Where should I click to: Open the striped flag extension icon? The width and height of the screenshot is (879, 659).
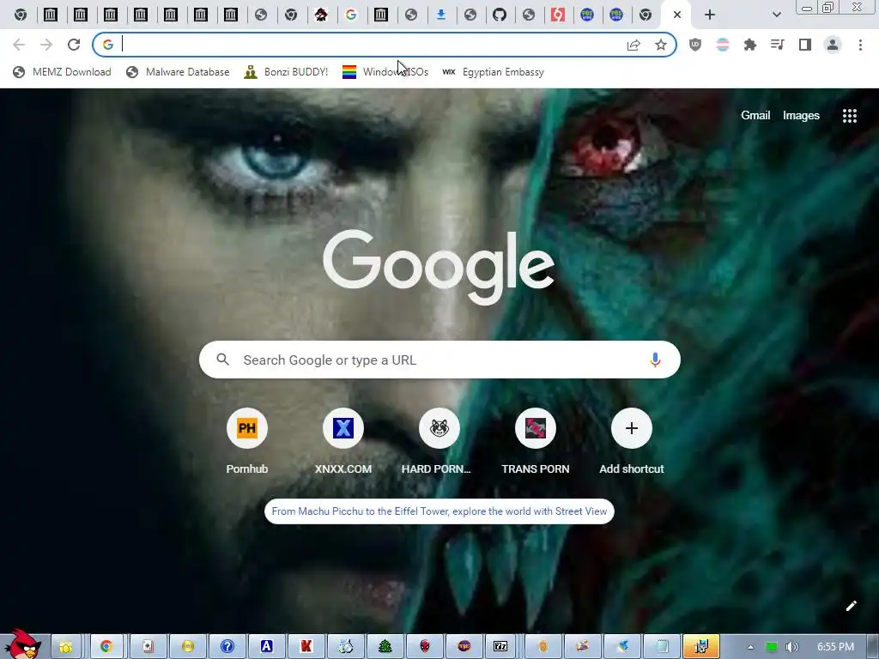(723, 45)
